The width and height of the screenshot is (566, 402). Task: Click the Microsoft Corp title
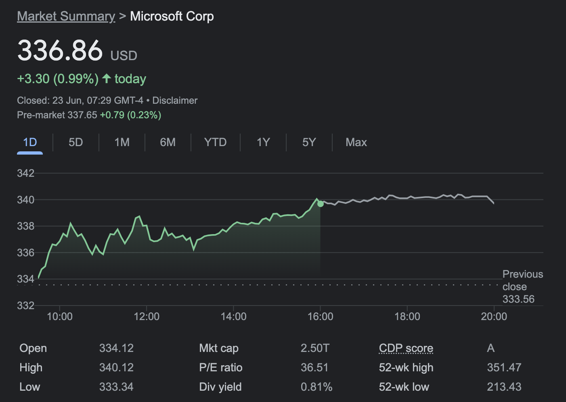point(172,16)
